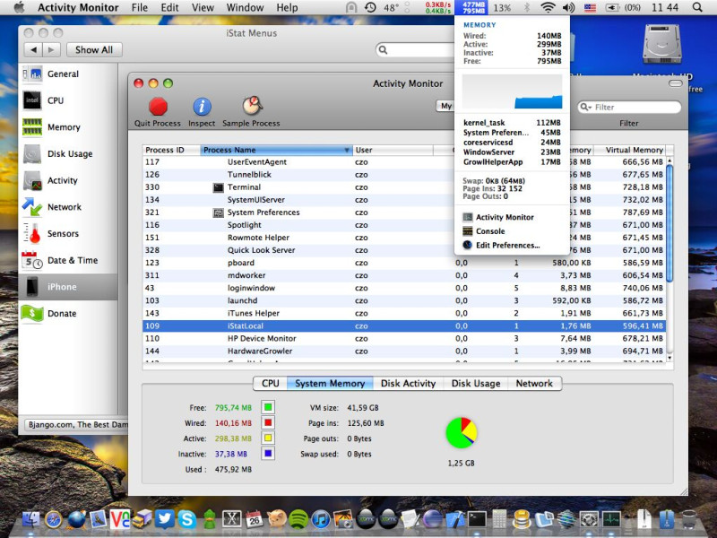Click the blue Inspect info icon

(202, 107)
